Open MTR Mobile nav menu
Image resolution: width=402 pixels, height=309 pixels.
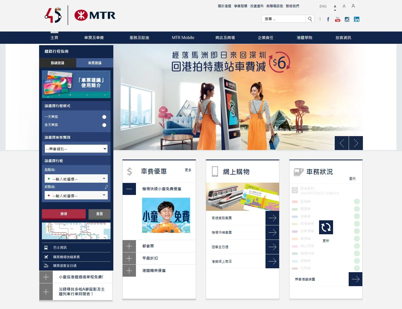[x=183, y=38]
